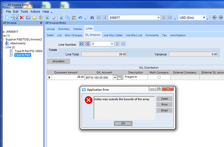
Task: Click the attachment clip toolbar icon
Action: click(x=41, y=18)
